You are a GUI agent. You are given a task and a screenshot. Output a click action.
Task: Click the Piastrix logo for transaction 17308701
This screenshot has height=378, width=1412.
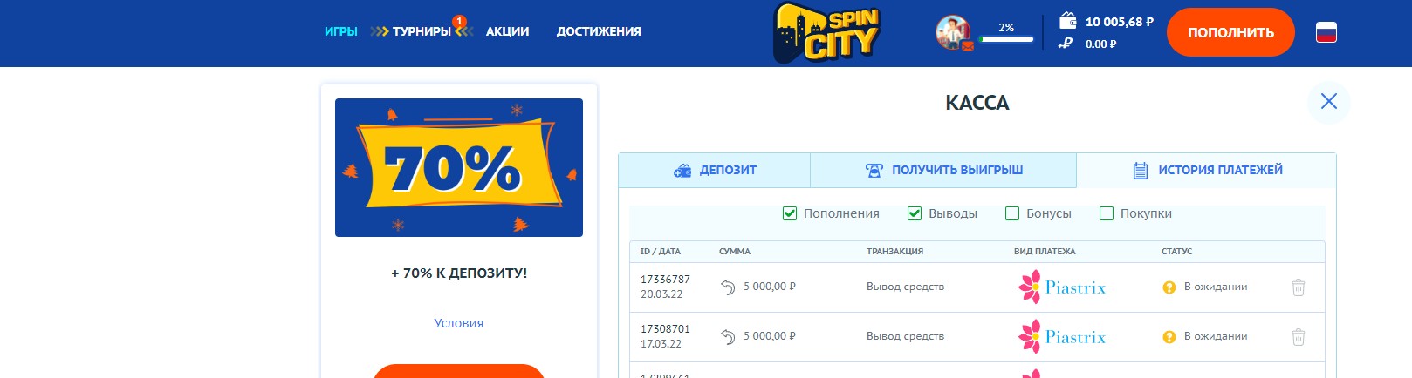click(x=1062, y=337)
